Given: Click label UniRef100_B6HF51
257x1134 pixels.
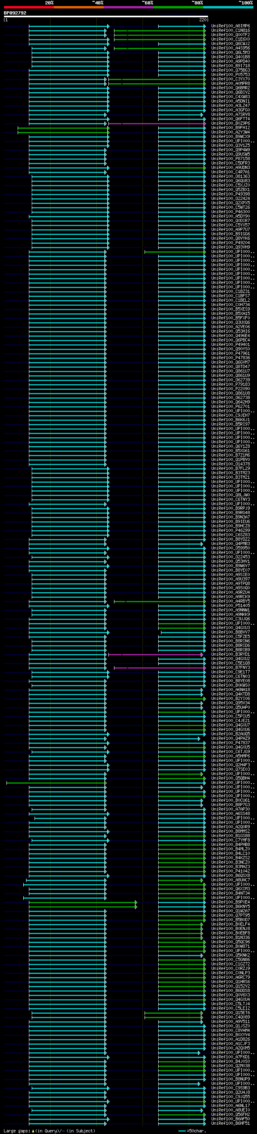Looking at the screenshot, I should click(x=230, y=1124).
